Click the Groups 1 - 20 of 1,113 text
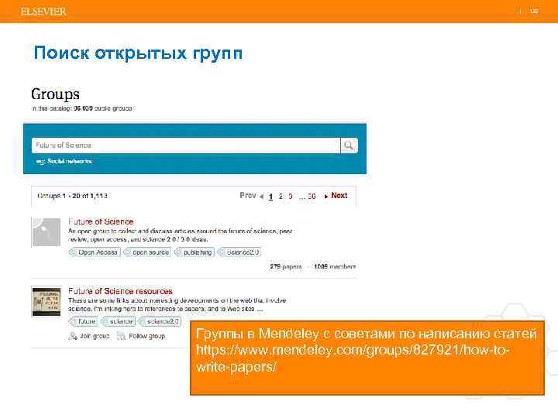Image resolution: width=558 pixels, height=418 pixels. (72, 196)
